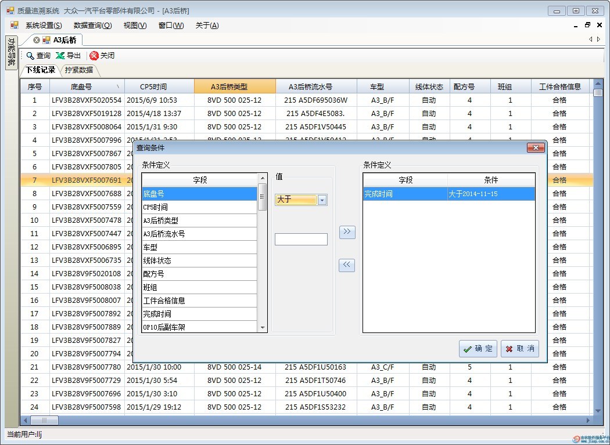Restore the inner MDI window
The width and height of the screenshot is (610, 445).
point(587,25)
